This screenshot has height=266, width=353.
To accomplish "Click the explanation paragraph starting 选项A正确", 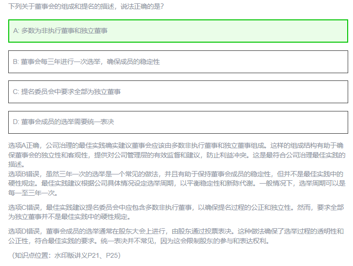I will pyautogui.click(x=177, y=155).
